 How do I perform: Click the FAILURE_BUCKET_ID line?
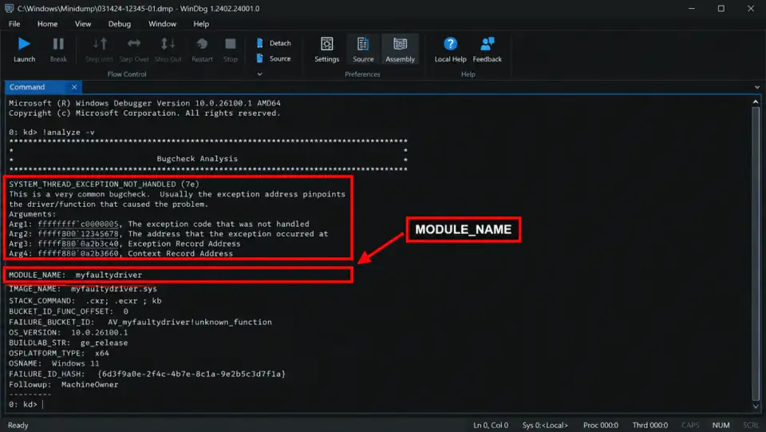tap(140, 322)
